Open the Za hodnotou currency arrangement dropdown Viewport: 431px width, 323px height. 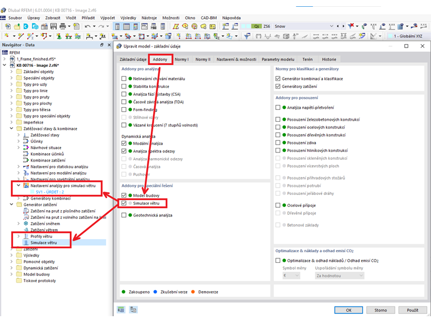(340, 275)
